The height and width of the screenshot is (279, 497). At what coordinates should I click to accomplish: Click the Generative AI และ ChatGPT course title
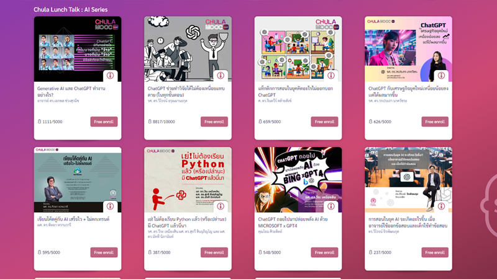71,91
